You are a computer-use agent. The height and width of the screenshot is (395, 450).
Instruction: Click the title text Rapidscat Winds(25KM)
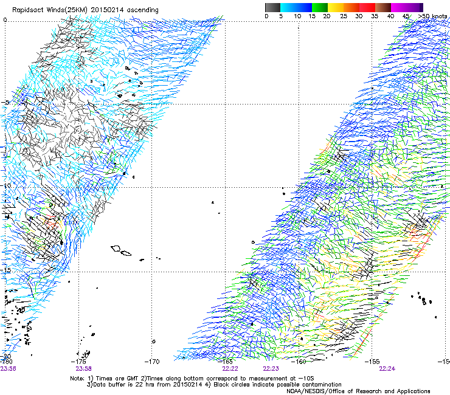coord(50,10)
